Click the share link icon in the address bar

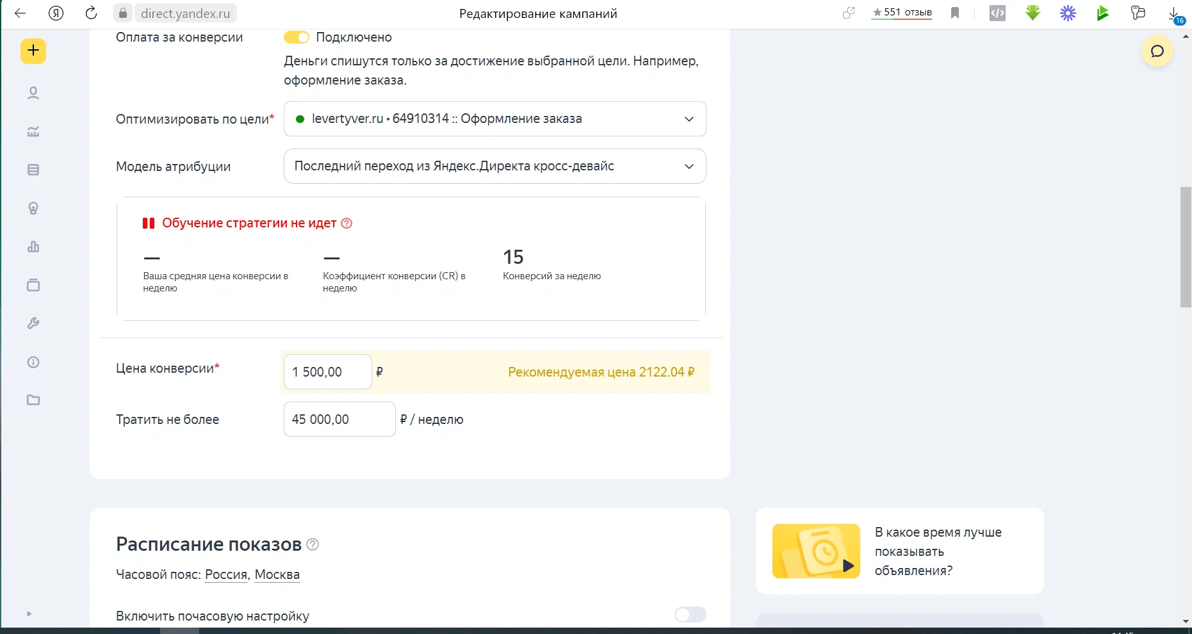[x=849, y=13]
